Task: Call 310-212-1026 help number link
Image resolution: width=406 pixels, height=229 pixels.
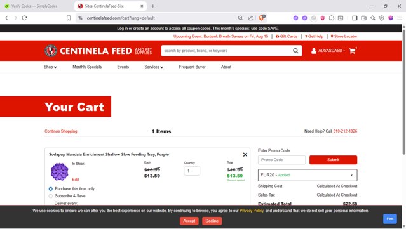Action: pyautogui.click(x=345, y=131)
